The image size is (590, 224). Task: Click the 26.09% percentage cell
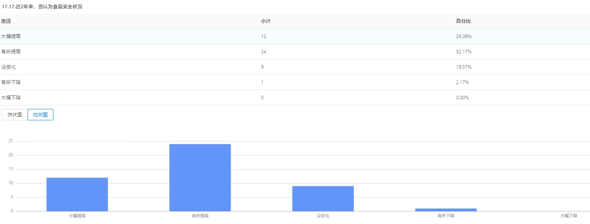click(464, 36)
